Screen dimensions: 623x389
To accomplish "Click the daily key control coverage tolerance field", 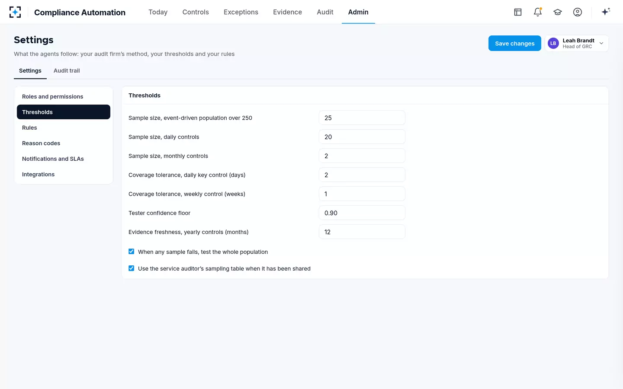I will (x=362, y=175).
